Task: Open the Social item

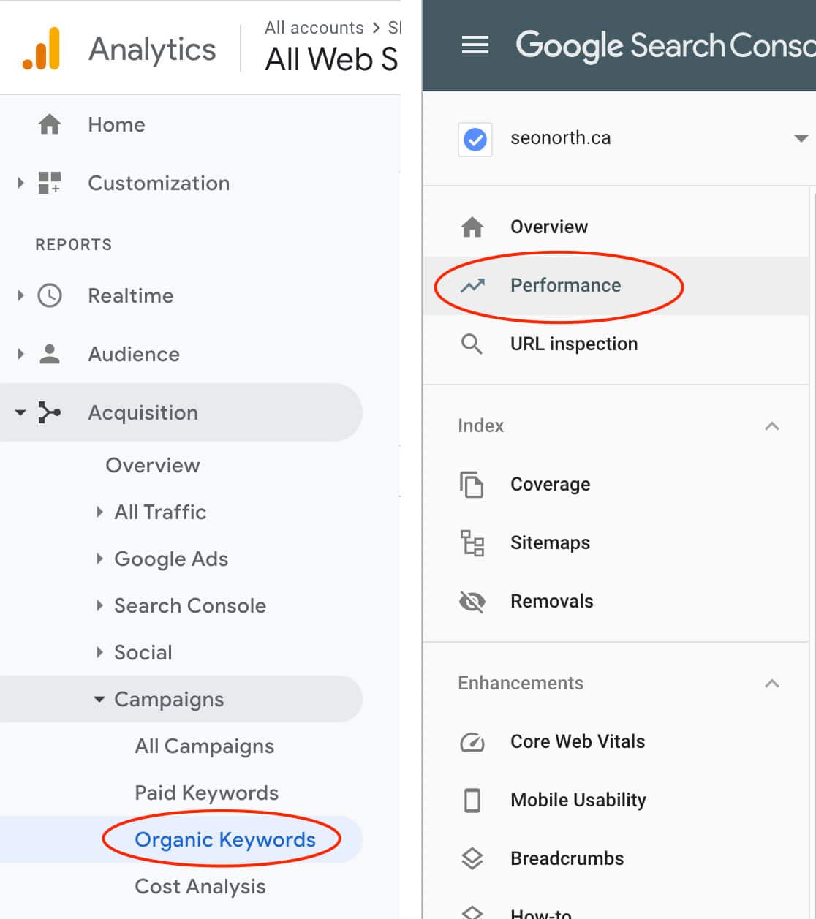Action: (143, 652)
